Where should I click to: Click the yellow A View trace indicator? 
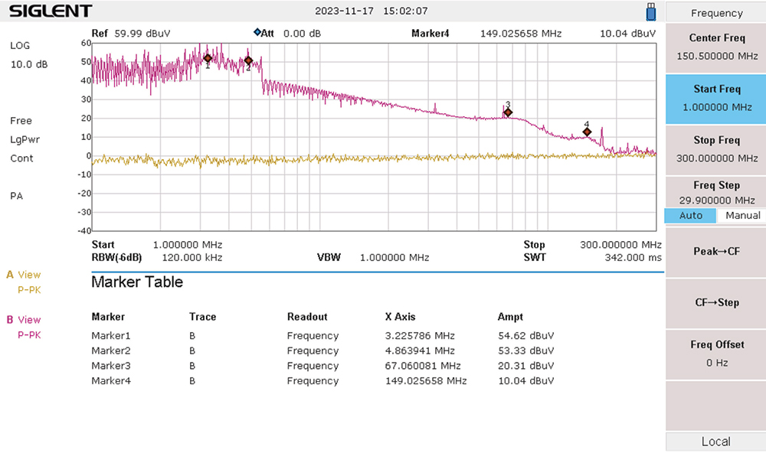click(23, 275)
